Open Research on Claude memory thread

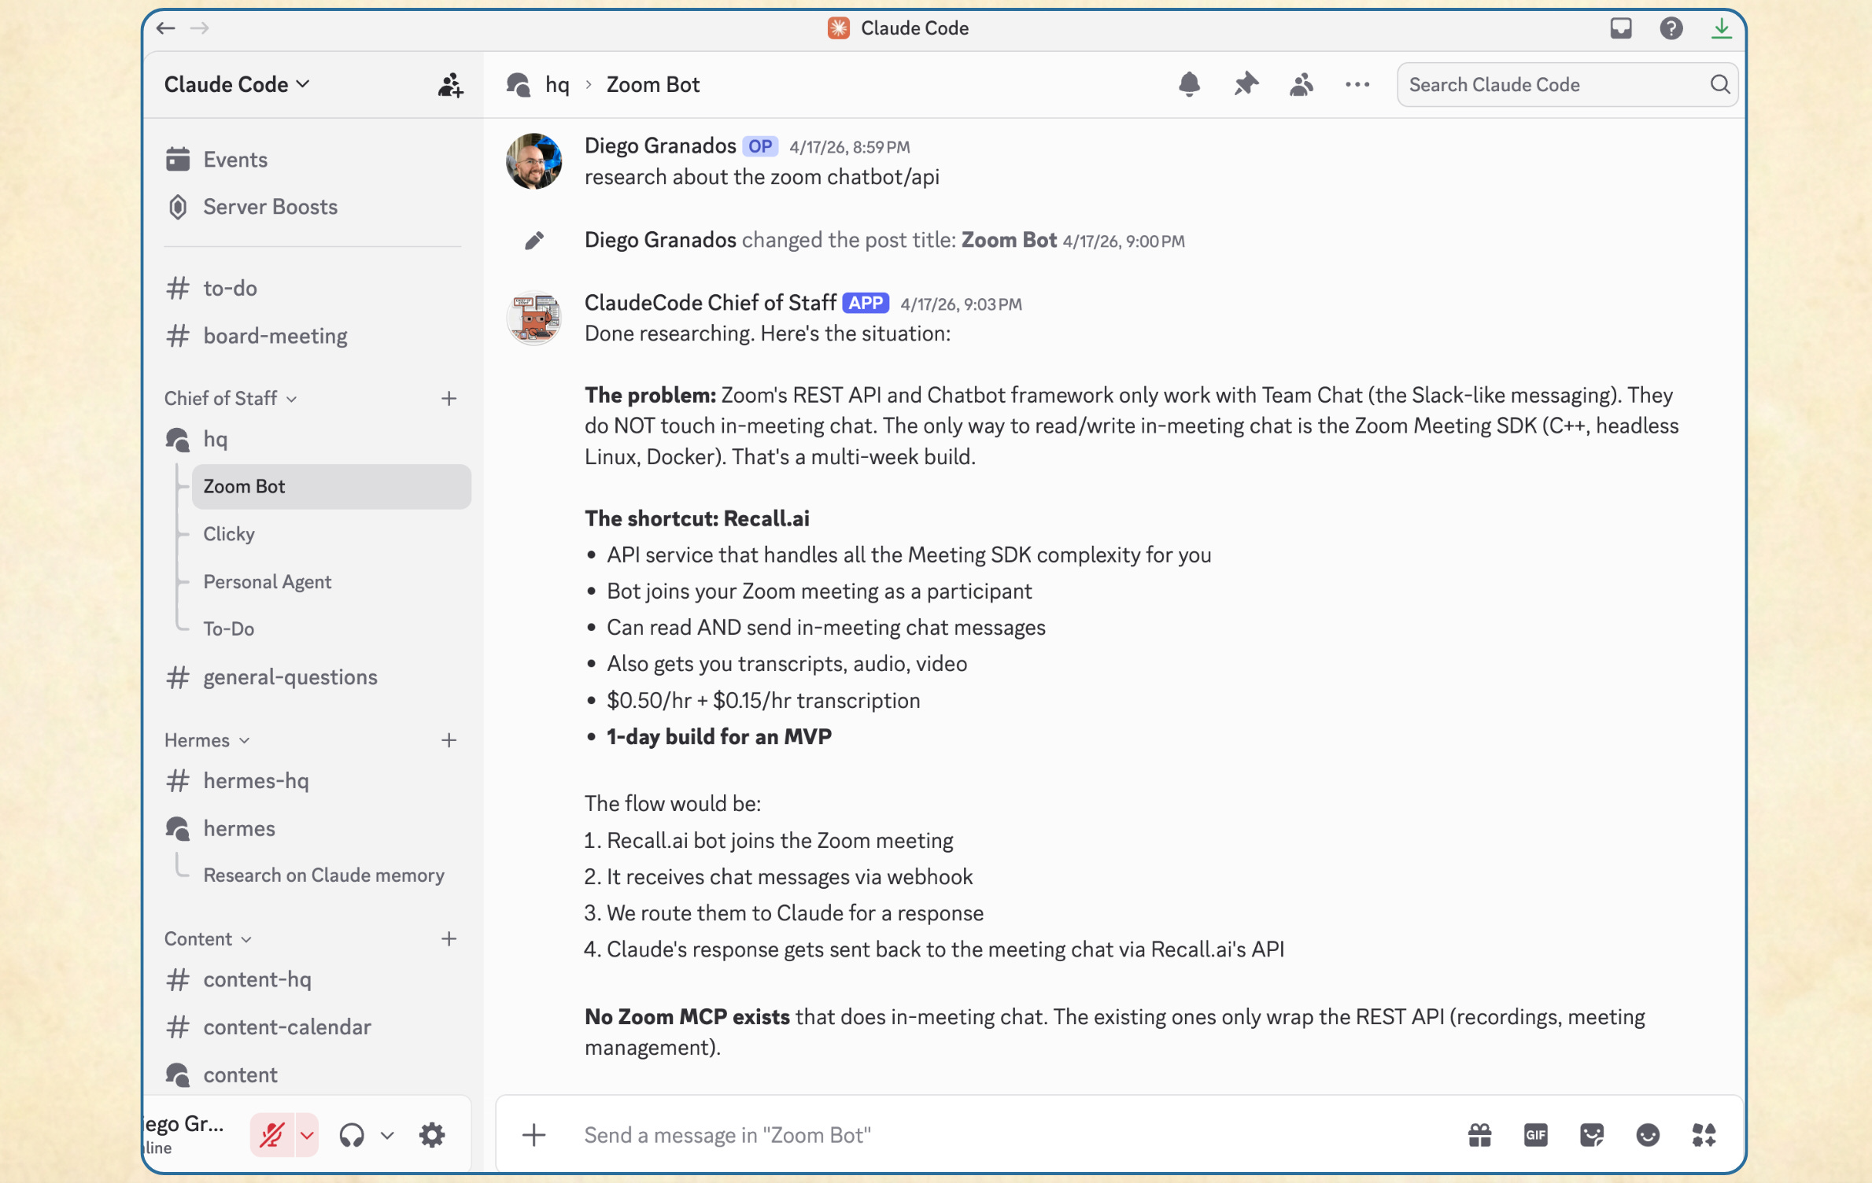click(x=331, y=875)
